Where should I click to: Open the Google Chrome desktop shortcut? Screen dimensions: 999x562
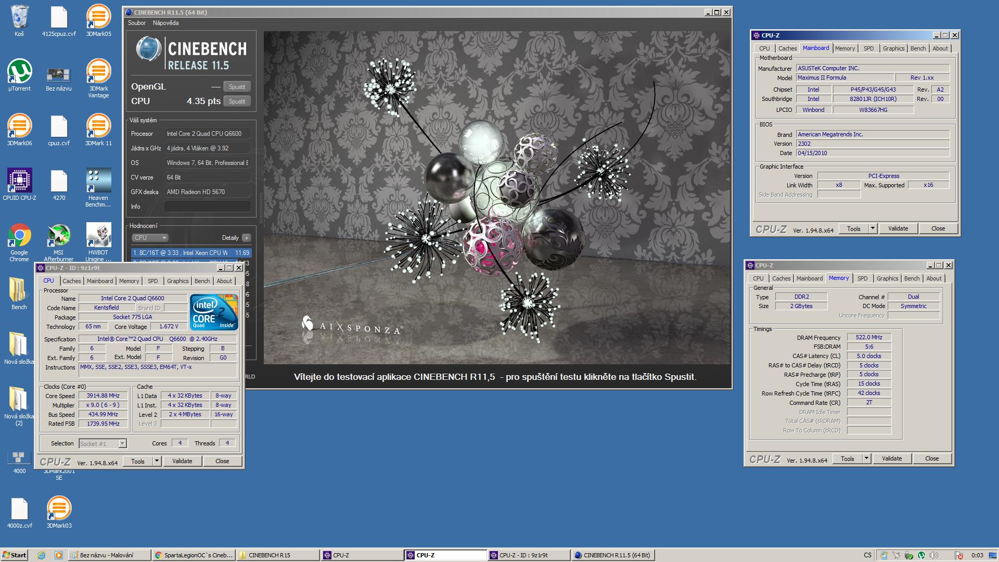(19, 242)
